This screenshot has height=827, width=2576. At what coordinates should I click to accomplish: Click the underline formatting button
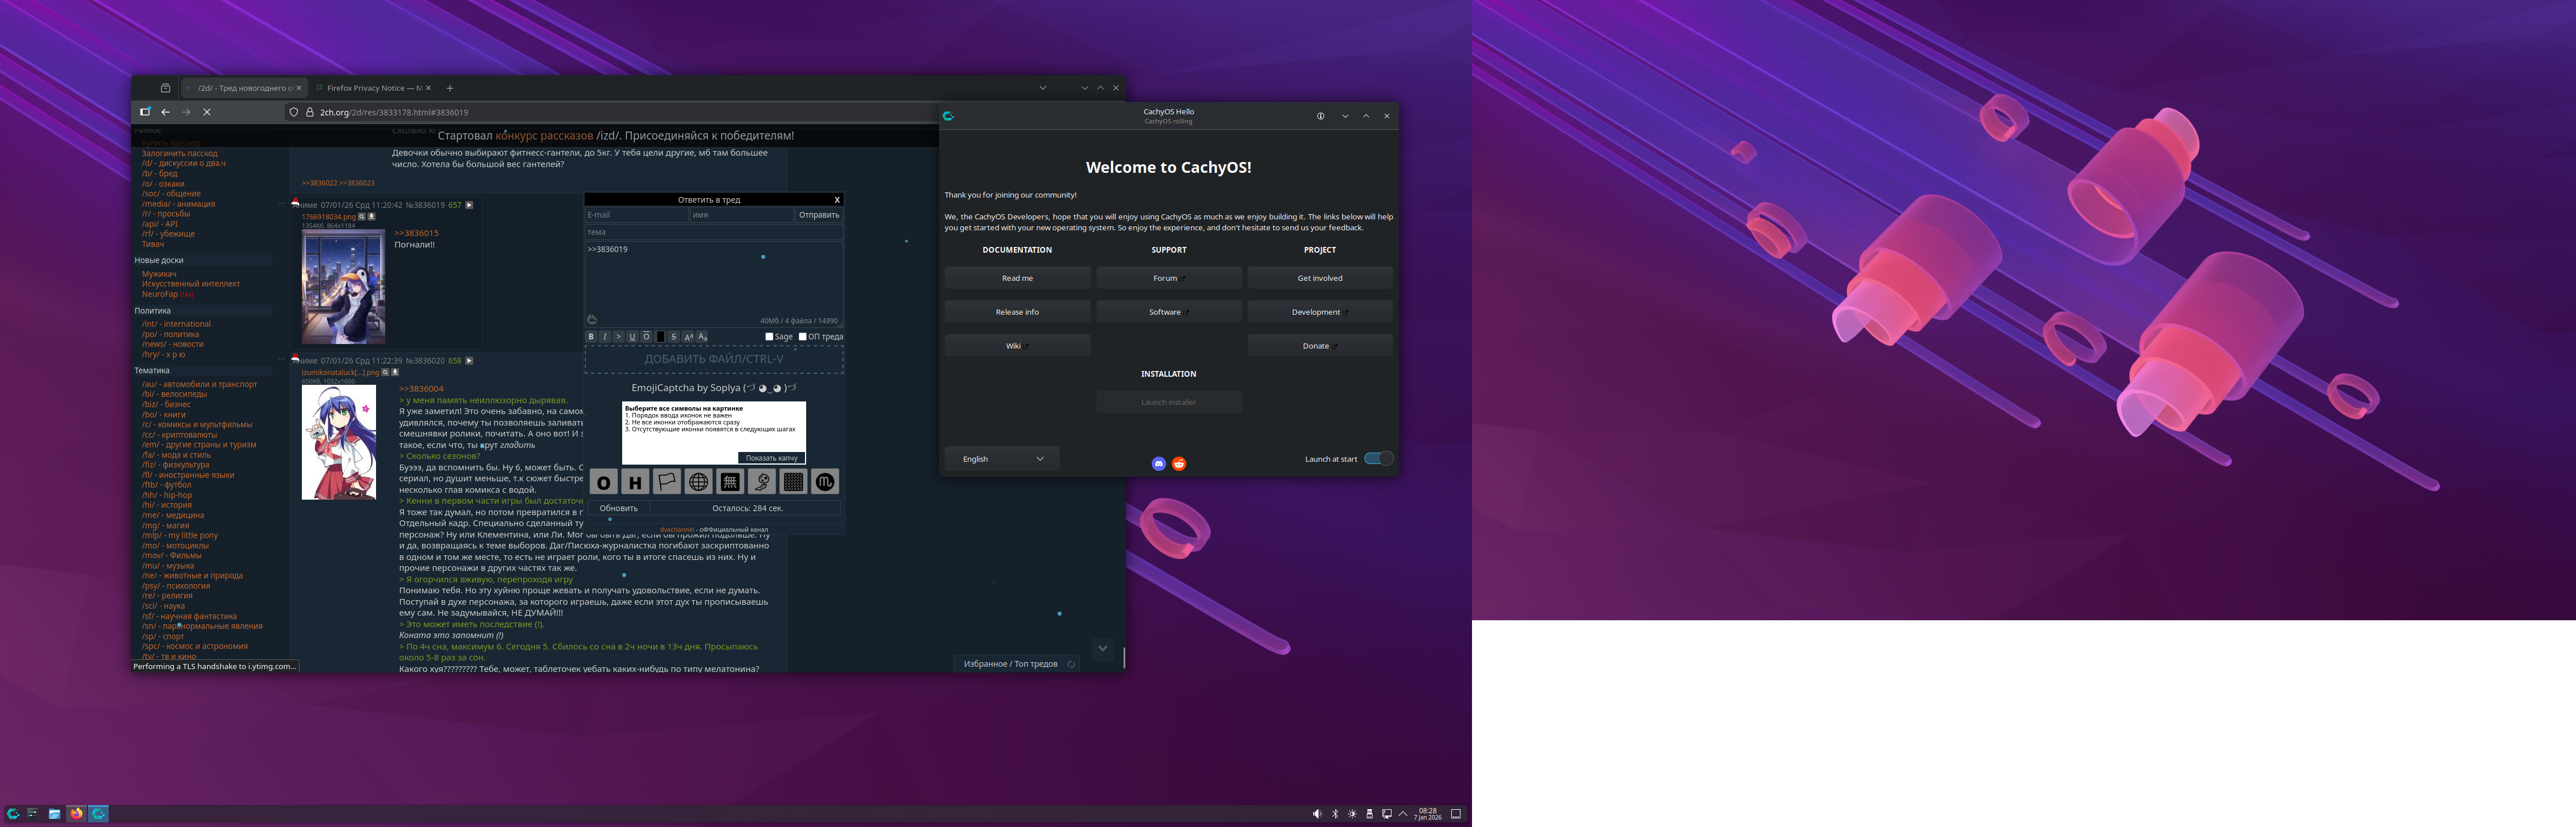point(633,337)
